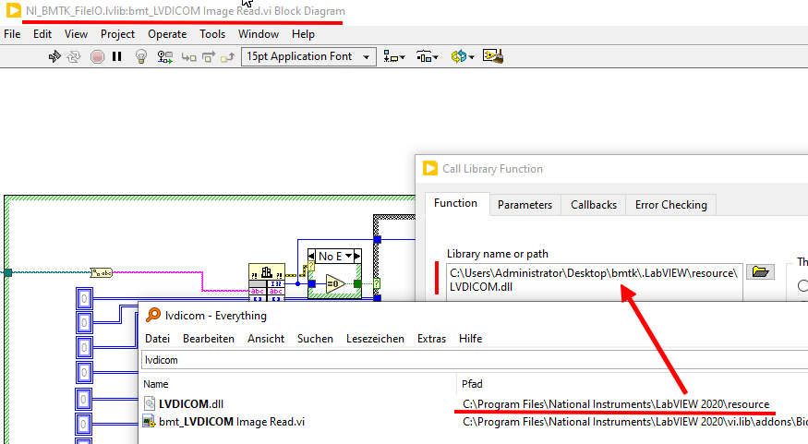Open the Distribute Objects dropdown

(x=427, y=56)
